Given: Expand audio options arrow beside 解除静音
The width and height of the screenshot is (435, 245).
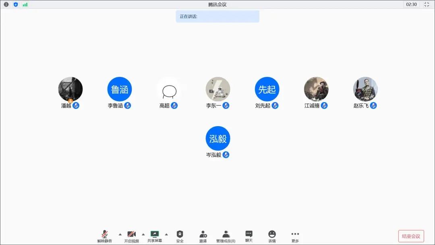Looking at the screenshot, I should [120, 234].
